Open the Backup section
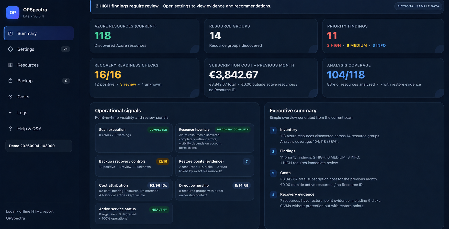This screenshot has height=229, width=449. click(39, 81)
